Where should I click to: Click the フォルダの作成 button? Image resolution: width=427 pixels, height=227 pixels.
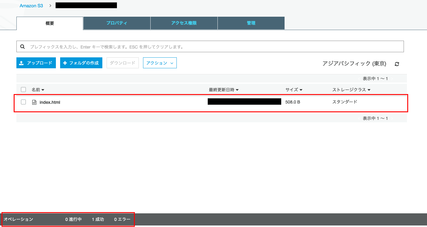click(x=81, y=63)
